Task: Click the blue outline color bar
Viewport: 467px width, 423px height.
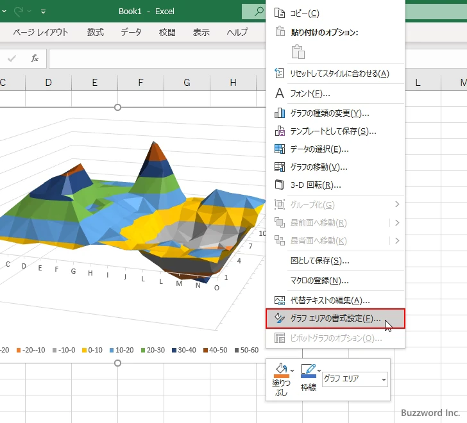Action: pyautogui.click(x=309, y=376)
